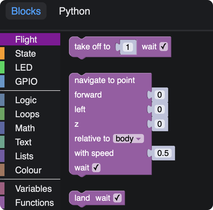Uncheck wait on the land block

pos(117,198)
